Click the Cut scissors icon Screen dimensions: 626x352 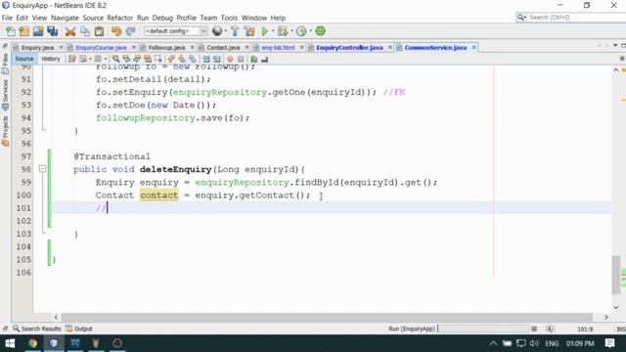(70, 31)
